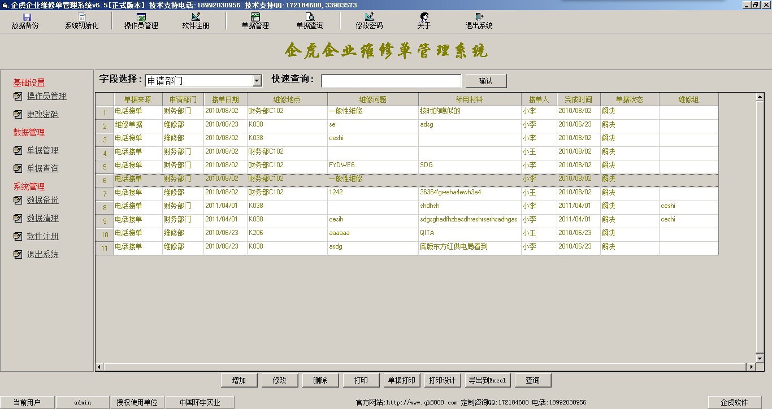Click the 打印 button
The height and width of the screenshot is (409, 772).
361,380
